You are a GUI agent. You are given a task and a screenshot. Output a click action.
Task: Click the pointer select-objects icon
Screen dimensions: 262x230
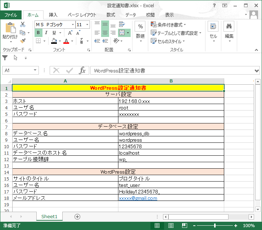(x=15, y=58)
